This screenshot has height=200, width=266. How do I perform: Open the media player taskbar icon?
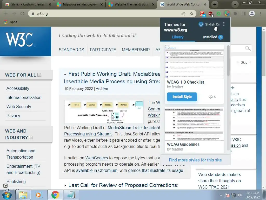(x=39, y=195)
